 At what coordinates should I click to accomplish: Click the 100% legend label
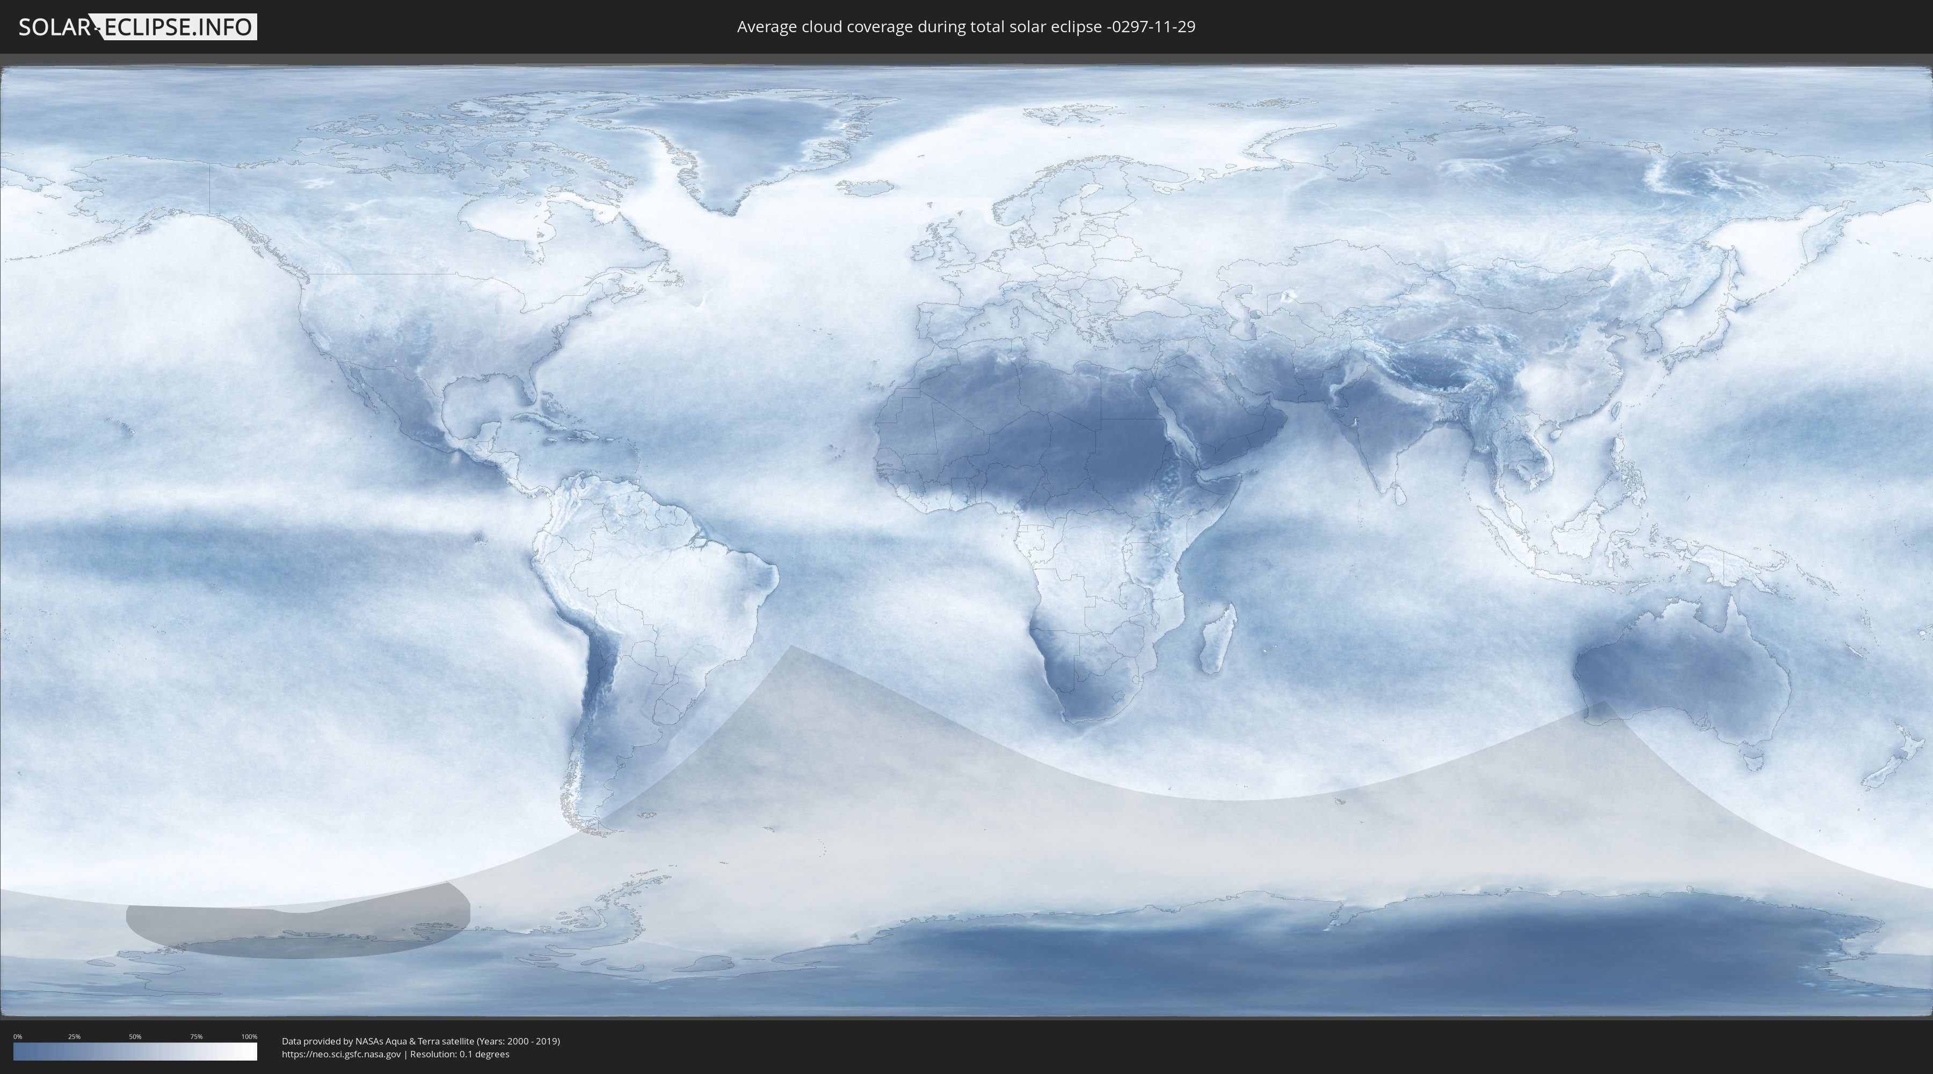click(249, 1036)
